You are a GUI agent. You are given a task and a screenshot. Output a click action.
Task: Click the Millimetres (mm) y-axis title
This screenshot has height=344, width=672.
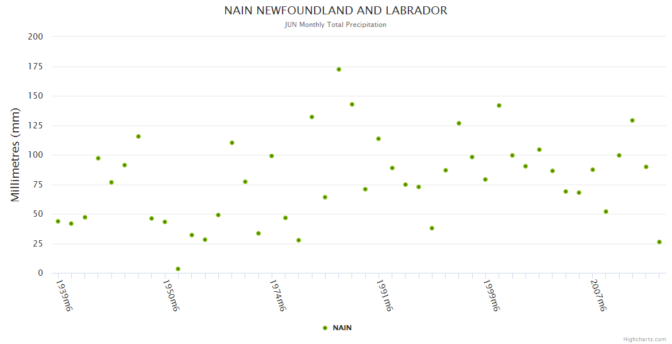point(16,155)
